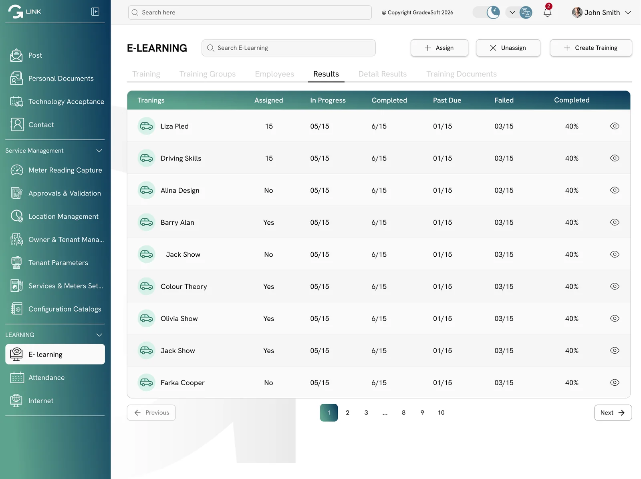Click the car icon for Colour Theory
Image resolution: width=641 pixels, height=479 pixels.
point(146,286)
